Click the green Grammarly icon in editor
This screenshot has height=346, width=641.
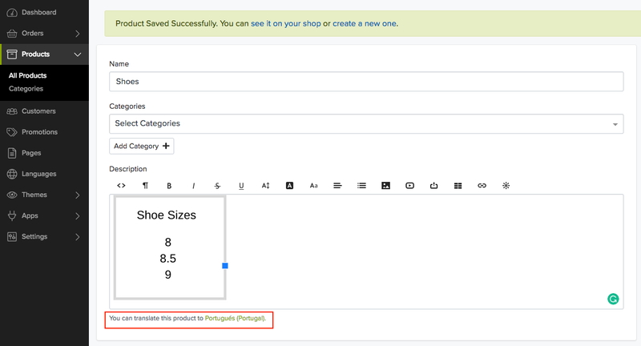tap(613, 299)
